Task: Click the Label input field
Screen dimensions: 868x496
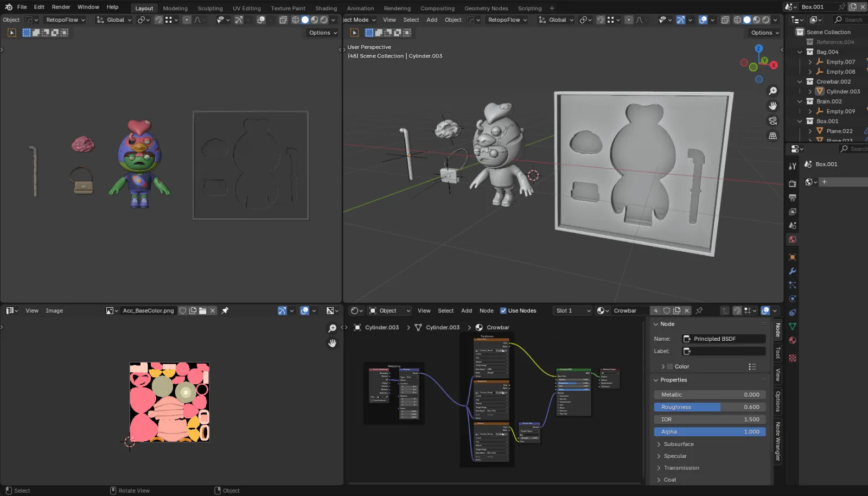Action: pos(723,351)
